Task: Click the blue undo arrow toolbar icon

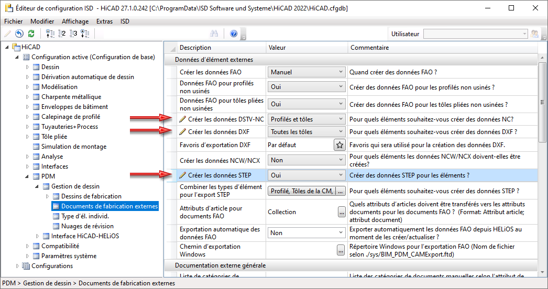Action: [19, 34]
